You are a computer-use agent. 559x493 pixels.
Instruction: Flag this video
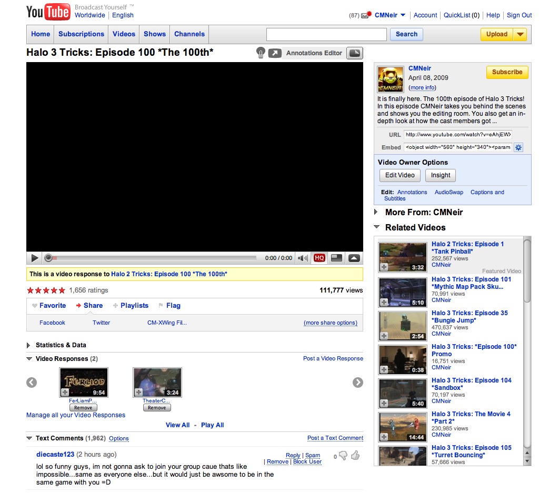click(x=169, y=306)
